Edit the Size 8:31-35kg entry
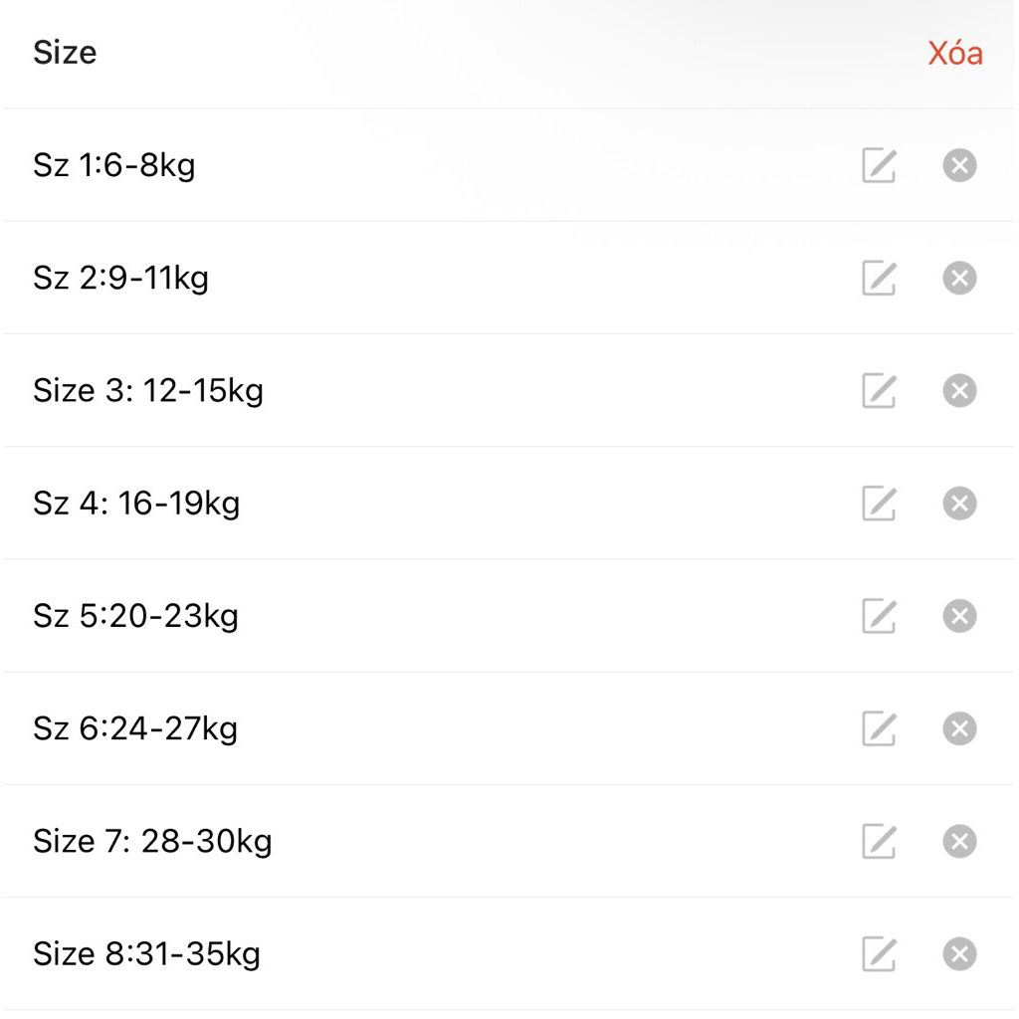The height and width of the screenshot is (1019, 1019). (879, 954)
